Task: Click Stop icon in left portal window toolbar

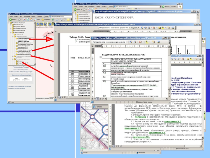Action: 24,19
